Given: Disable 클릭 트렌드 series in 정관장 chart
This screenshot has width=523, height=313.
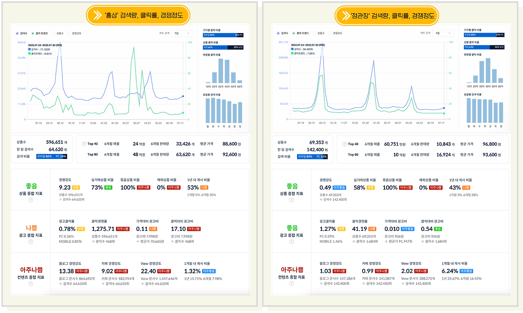Looking at the screenshot, I should pos(294,33).
